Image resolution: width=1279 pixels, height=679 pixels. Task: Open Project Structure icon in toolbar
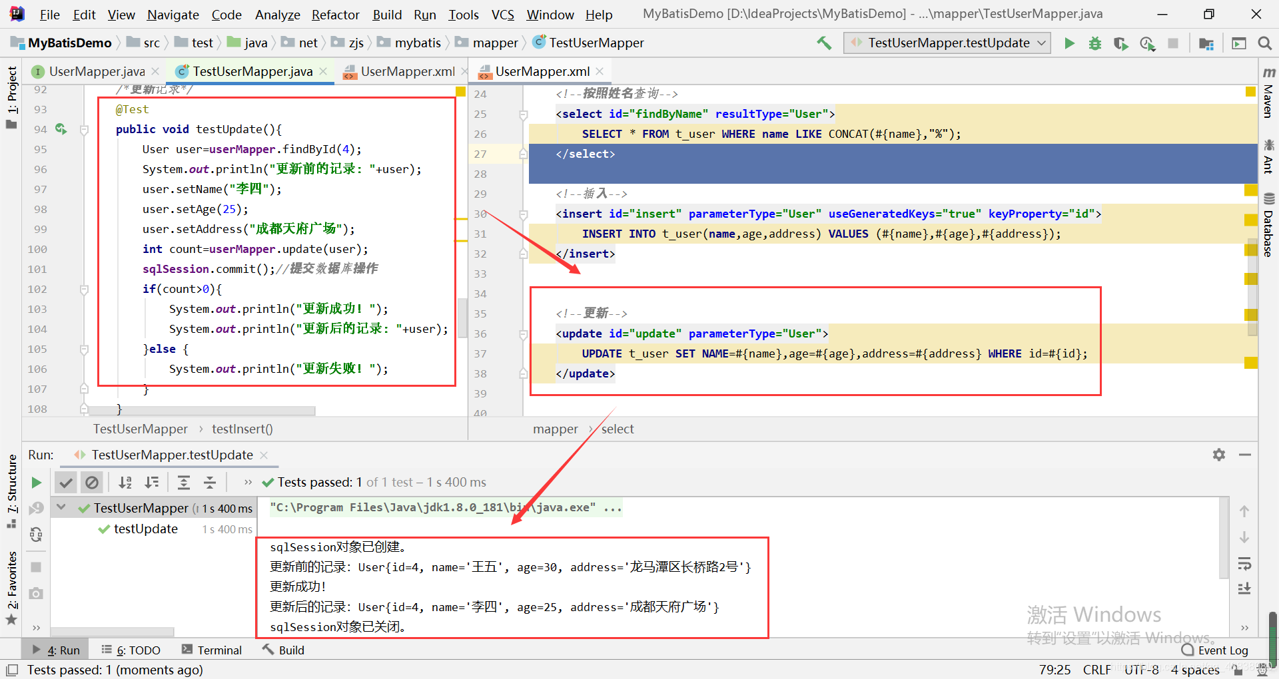1206,43
